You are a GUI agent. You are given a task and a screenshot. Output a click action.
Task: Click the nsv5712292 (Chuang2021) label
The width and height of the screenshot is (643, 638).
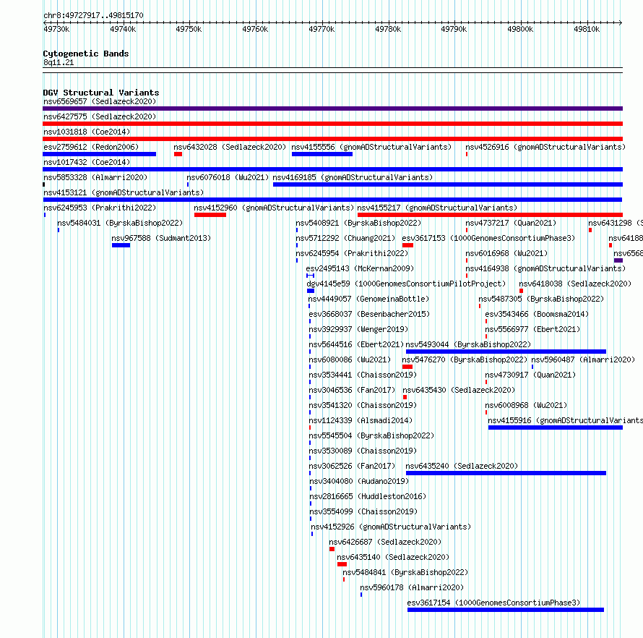[345, 238]
